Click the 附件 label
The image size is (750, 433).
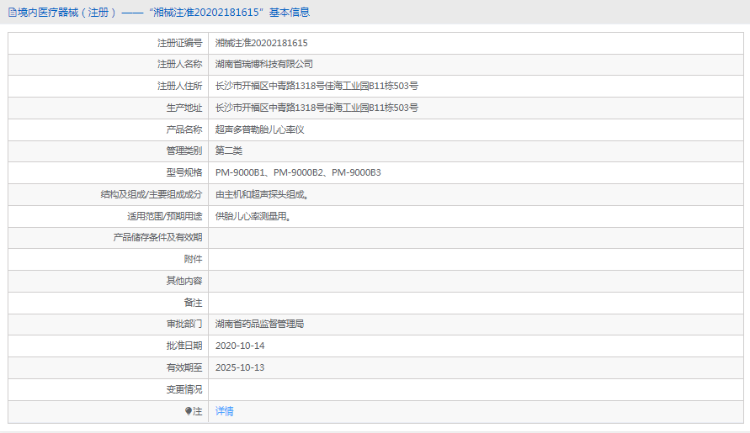pyautogui.click(x=194, y=259)
